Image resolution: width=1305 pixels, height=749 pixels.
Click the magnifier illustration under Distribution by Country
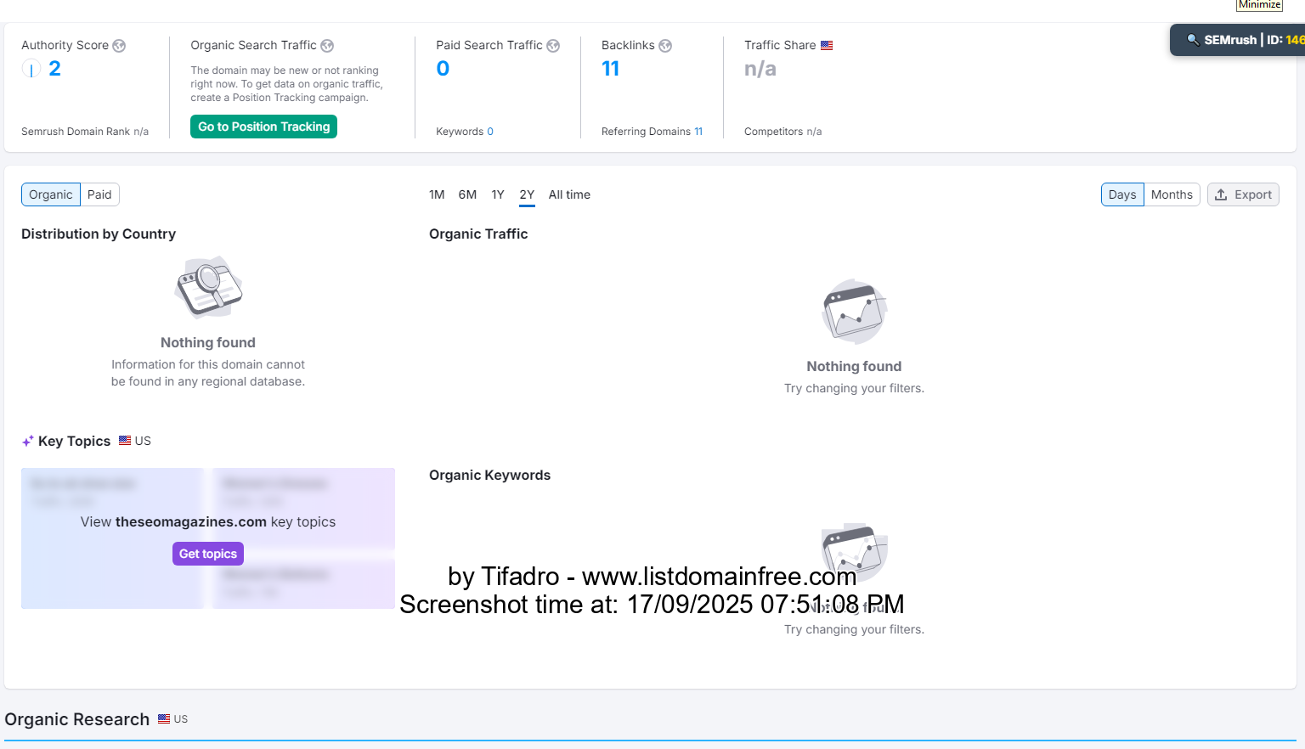[208, 288]
